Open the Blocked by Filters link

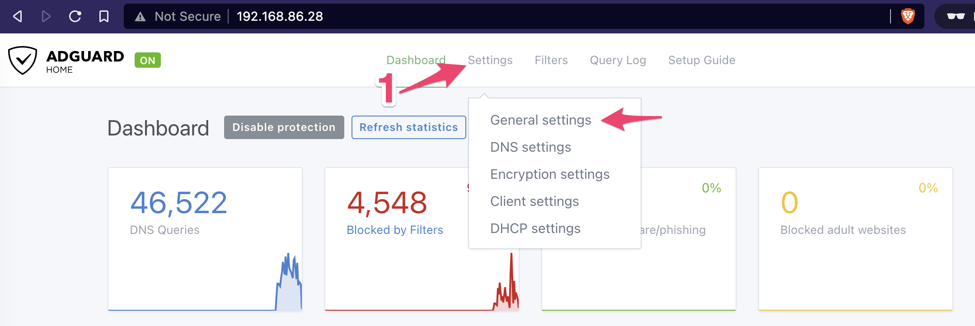395,230
